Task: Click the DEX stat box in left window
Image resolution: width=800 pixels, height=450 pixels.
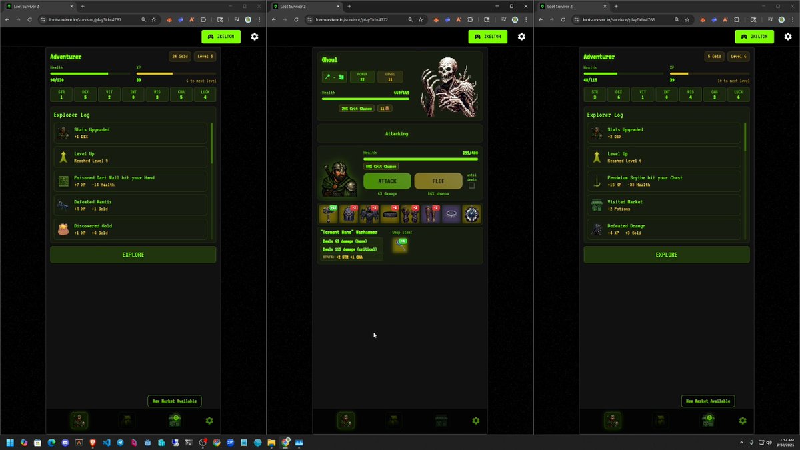Action: pyautogui.click(x=85, y=95)
